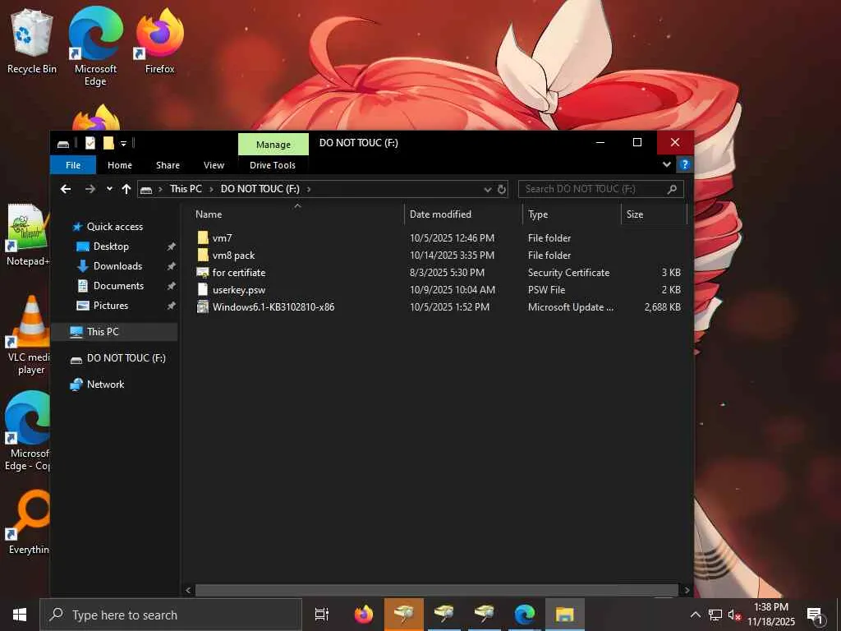The image size is (841, 631).
Task: Launch VLC media player from the desktop
Action: tap(30, 335)
